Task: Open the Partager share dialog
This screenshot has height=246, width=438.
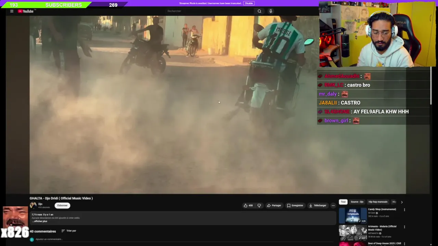Action: pos(274,205)
